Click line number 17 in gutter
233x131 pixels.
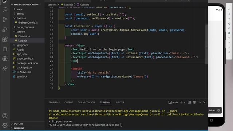coord(51,30)
